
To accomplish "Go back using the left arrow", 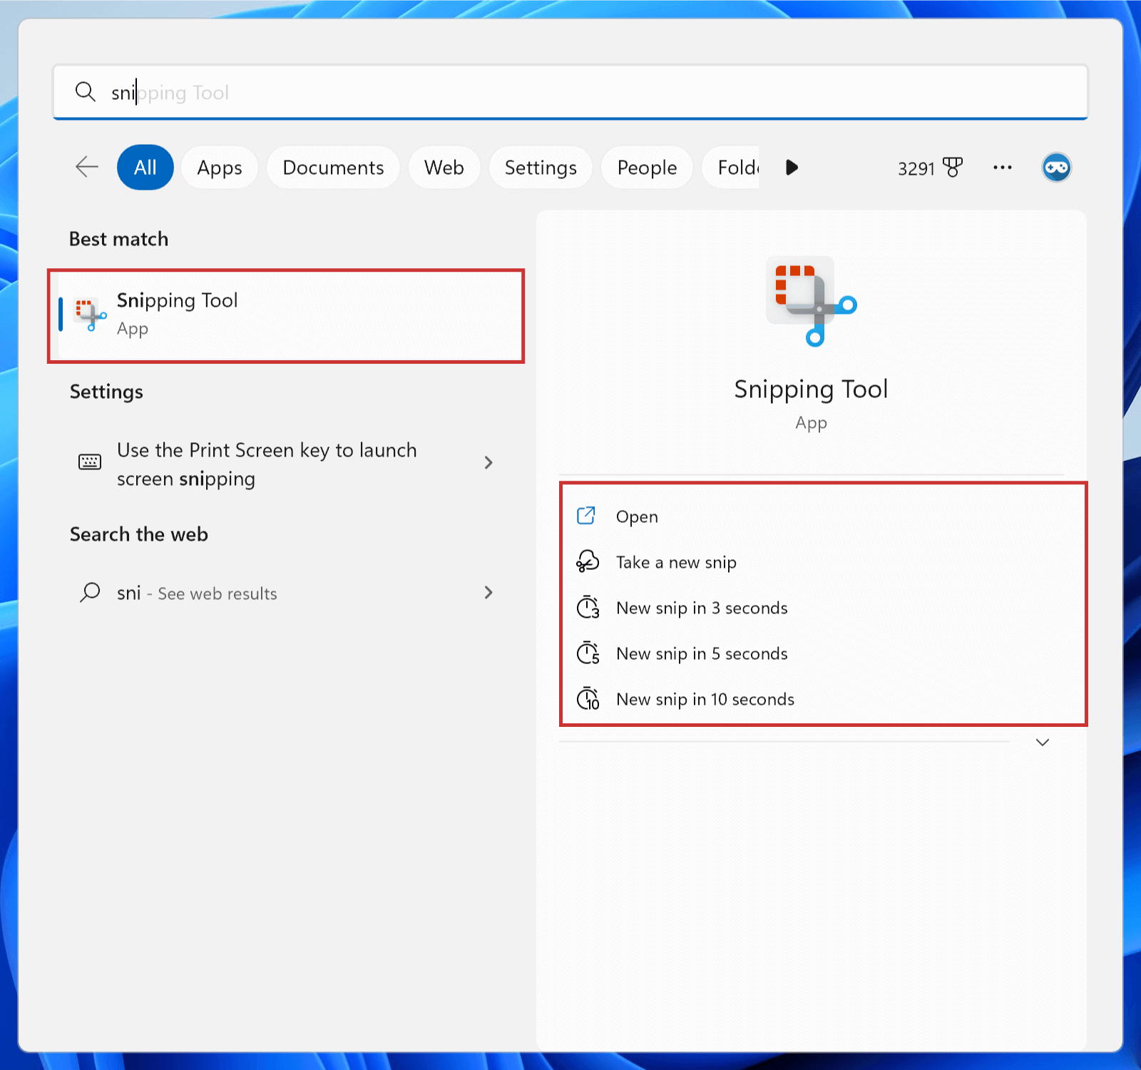I will (x=87, y=167).
